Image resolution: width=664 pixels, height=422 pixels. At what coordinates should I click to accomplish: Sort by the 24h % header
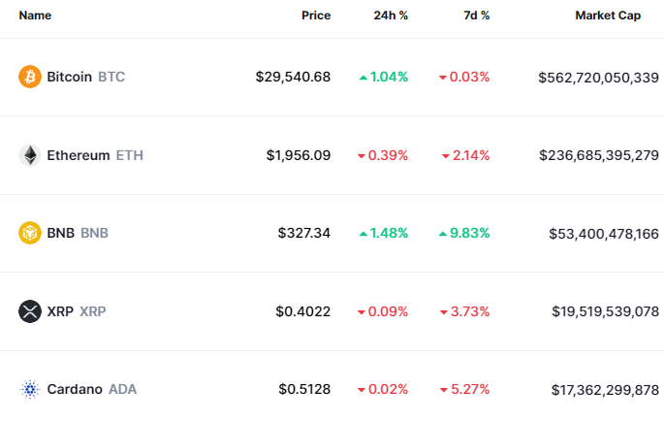click(x=391, y=16)
